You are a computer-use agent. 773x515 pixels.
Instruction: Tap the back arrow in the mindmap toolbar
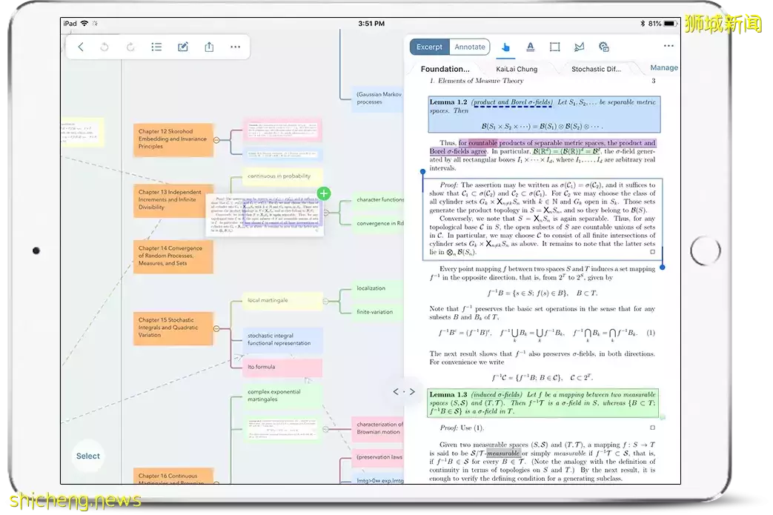(81, 47)
